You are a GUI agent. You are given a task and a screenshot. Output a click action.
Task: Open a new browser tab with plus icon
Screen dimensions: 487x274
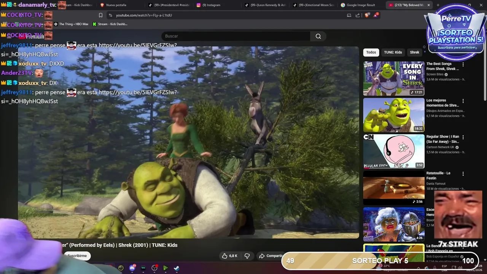[438, 5]
